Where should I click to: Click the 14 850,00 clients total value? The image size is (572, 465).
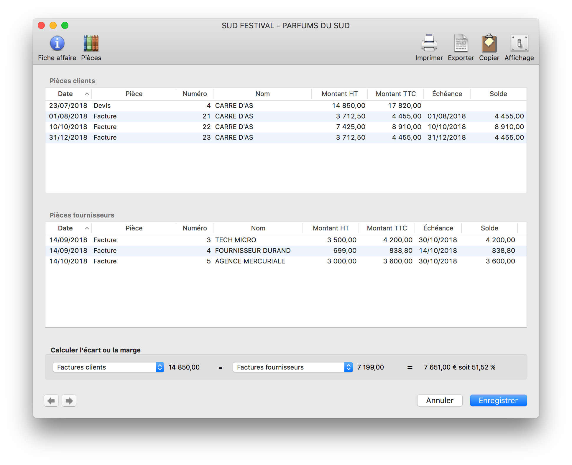coord(184,367)
